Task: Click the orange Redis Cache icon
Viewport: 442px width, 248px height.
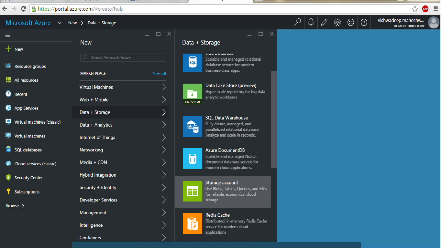Action: click(x=192, y=223)
